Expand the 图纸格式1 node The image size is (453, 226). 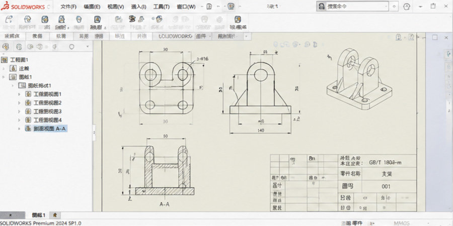click(13, 85)
